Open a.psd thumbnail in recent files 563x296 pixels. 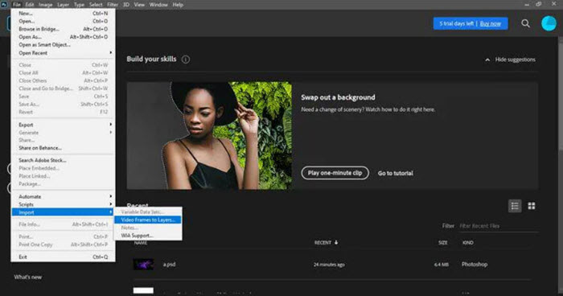[x=144, y=265]
